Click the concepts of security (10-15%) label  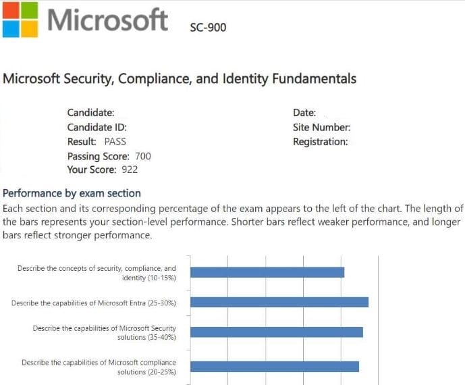[x=97, y=273]
